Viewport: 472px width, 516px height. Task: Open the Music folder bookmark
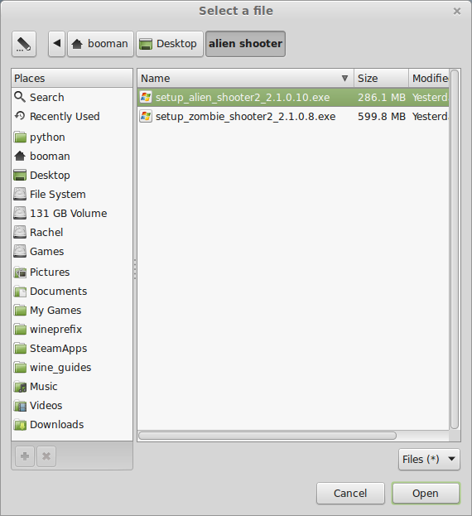tap(72, 387)
